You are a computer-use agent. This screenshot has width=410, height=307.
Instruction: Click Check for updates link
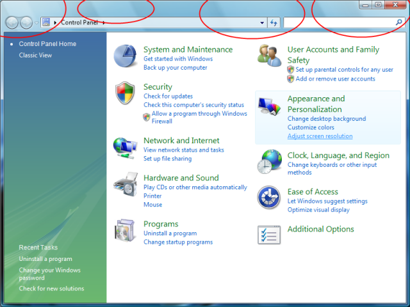pyautogui.click(x=168, y=96)
